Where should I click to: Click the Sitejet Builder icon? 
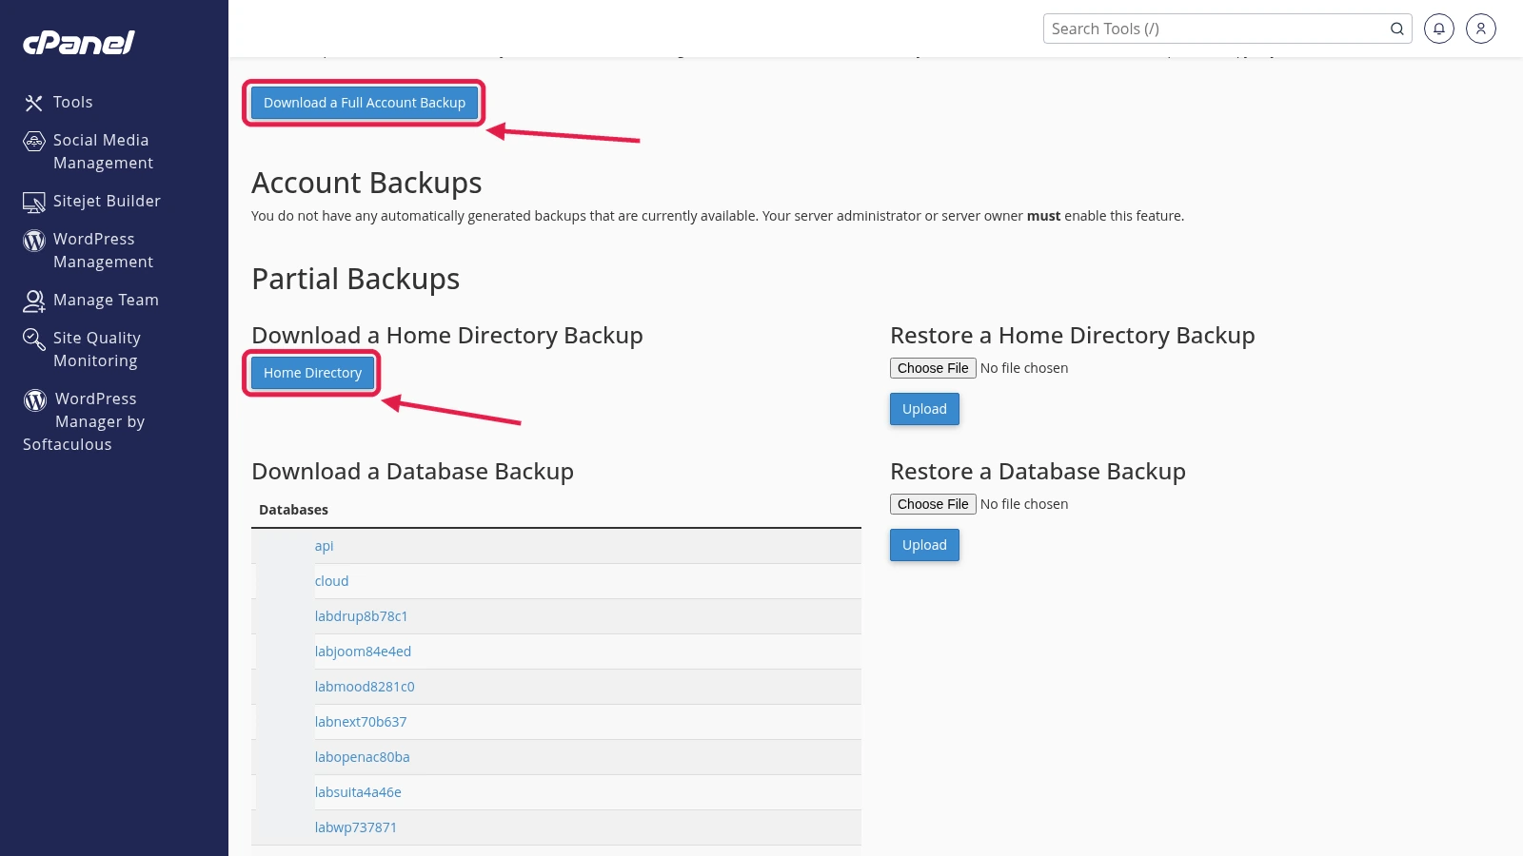(x=34, y=203)
